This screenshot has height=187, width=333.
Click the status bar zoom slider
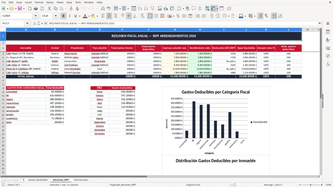[311, 185]
